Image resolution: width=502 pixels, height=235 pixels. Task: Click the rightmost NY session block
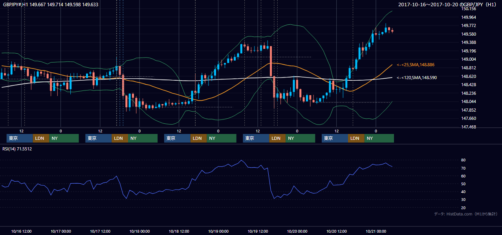379,138
